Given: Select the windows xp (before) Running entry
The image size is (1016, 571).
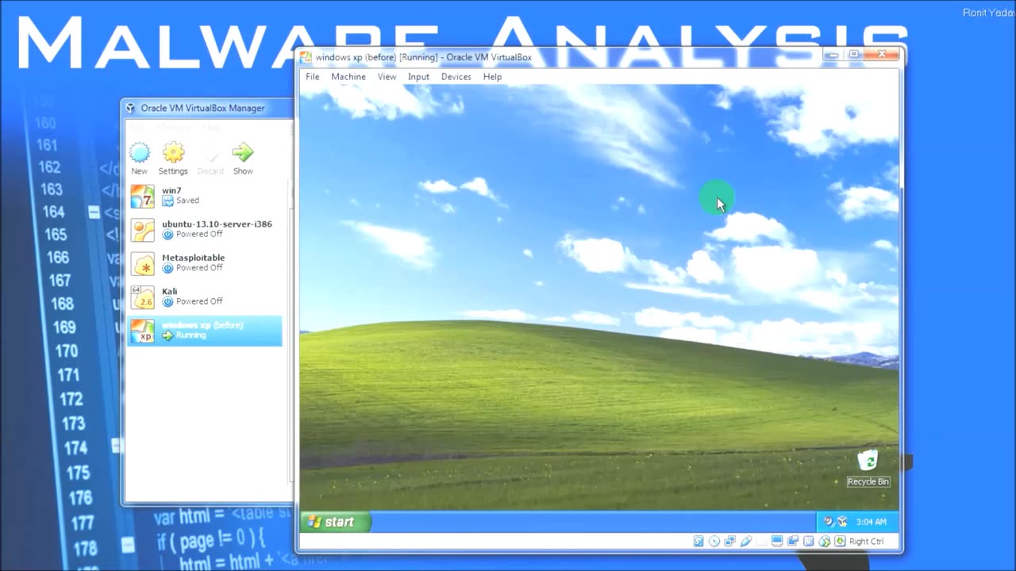Looking at the screenshot, I should coord(205,331).
